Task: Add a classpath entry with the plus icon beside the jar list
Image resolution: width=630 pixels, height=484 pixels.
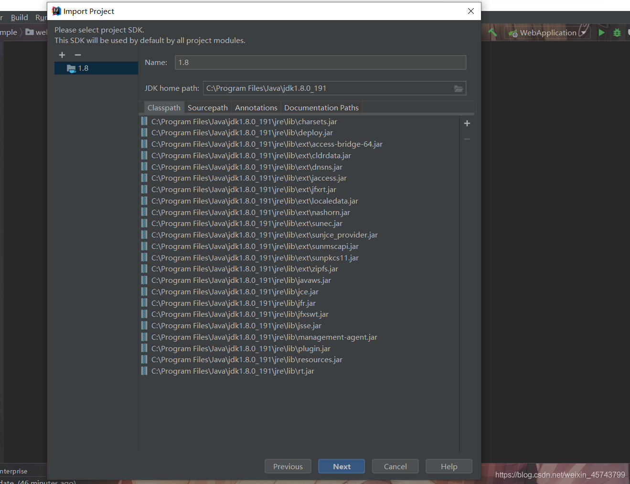Action: click(x=467, y=123)
